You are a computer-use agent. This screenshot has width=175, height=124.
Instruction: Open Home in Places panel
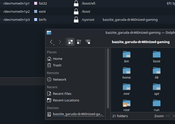pyautogui.click(x=76, y=59)
